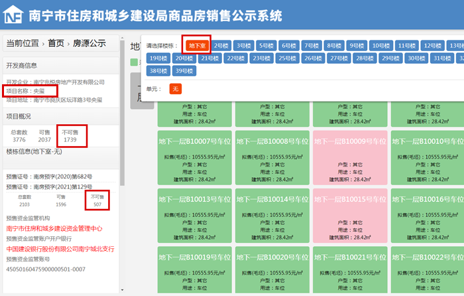Click building total count 2103
Viewport: 464px width, 296px height.
tap(25, 204)
